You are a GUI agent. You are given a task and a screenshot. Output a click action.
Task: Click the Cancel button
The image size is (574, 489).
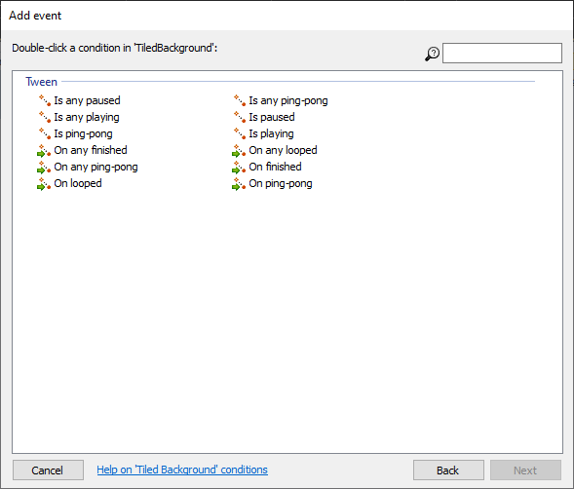(x=48, y=470)
